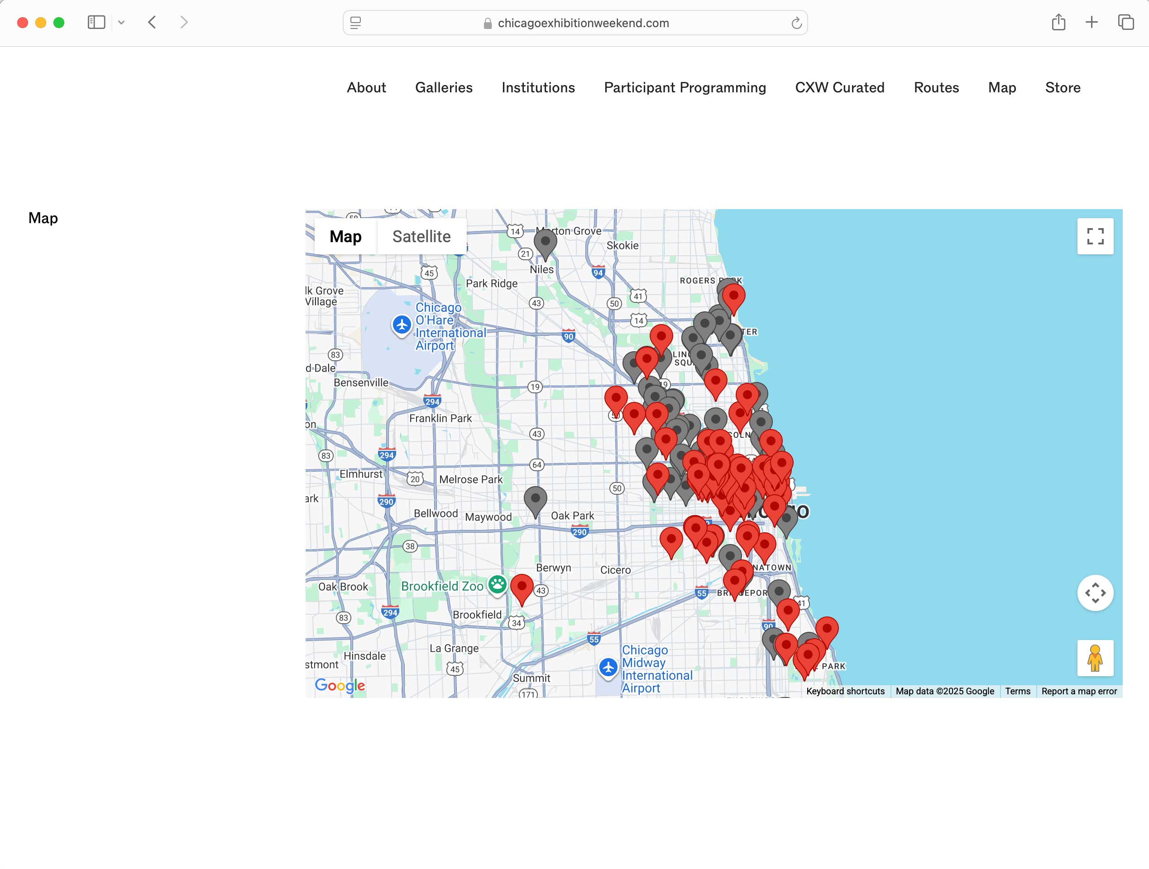Click the Chicago Midway International Airport label
This screenshot has height=869, width=1149.
coord(657,669)
